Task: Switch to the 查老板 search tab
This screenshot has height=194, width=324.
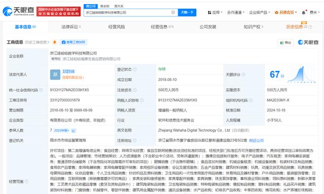Action: pyautogui.click(x=105, y=6)
